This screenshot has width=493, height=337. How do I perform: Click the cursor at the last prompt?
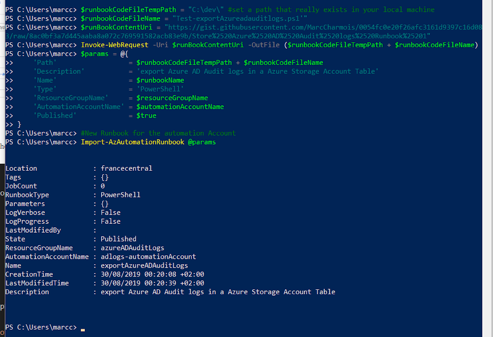[x=83, y=330]
